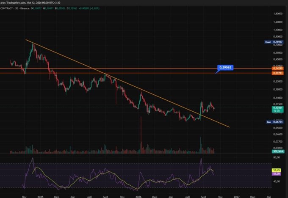This screenshot has width=288, height=198.
Task: Click the 1,80000 price scale value
Action: (278, 14)
